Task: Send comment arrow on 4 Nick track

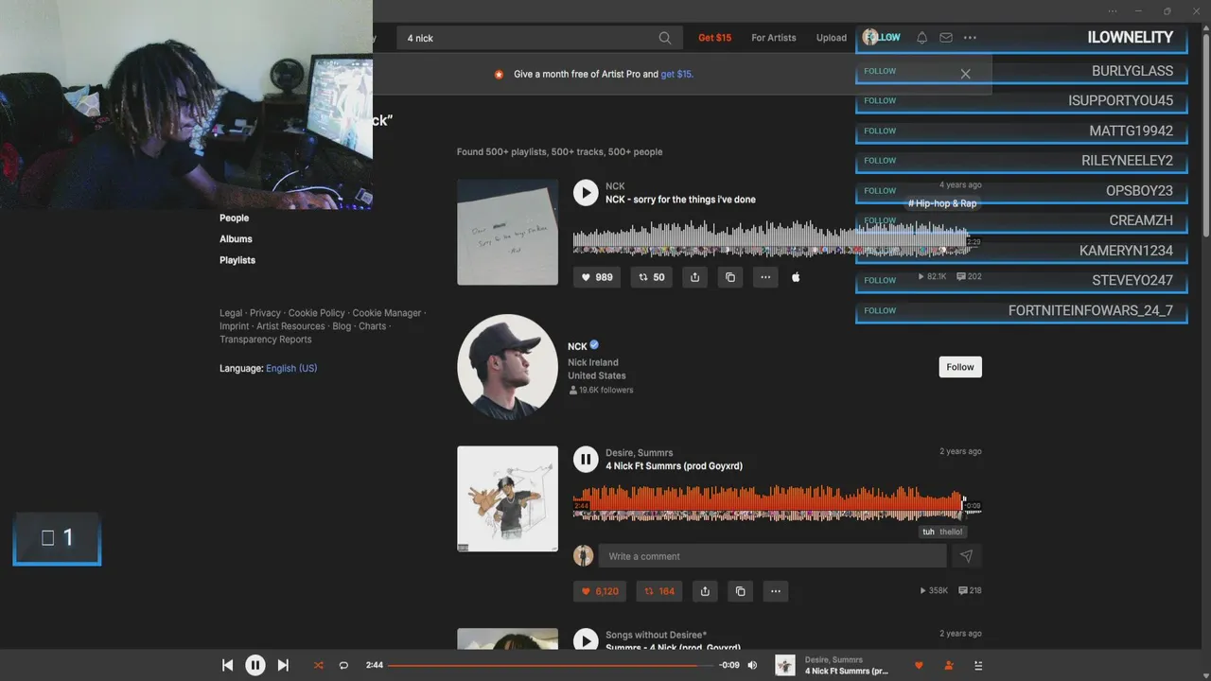Action: [x=966, y=556]
